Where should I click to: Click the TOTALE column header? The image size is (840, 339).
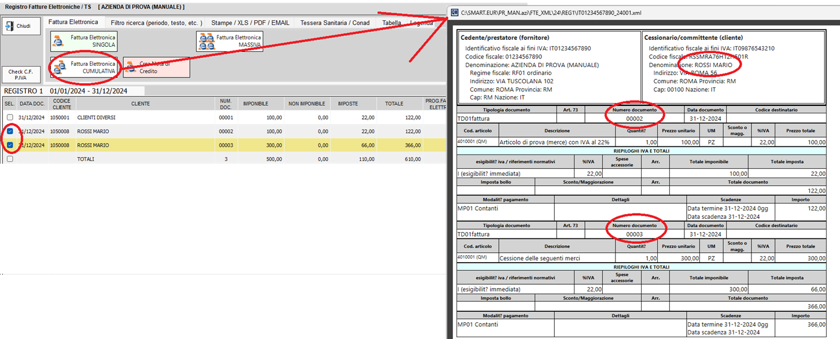(399, 104)
